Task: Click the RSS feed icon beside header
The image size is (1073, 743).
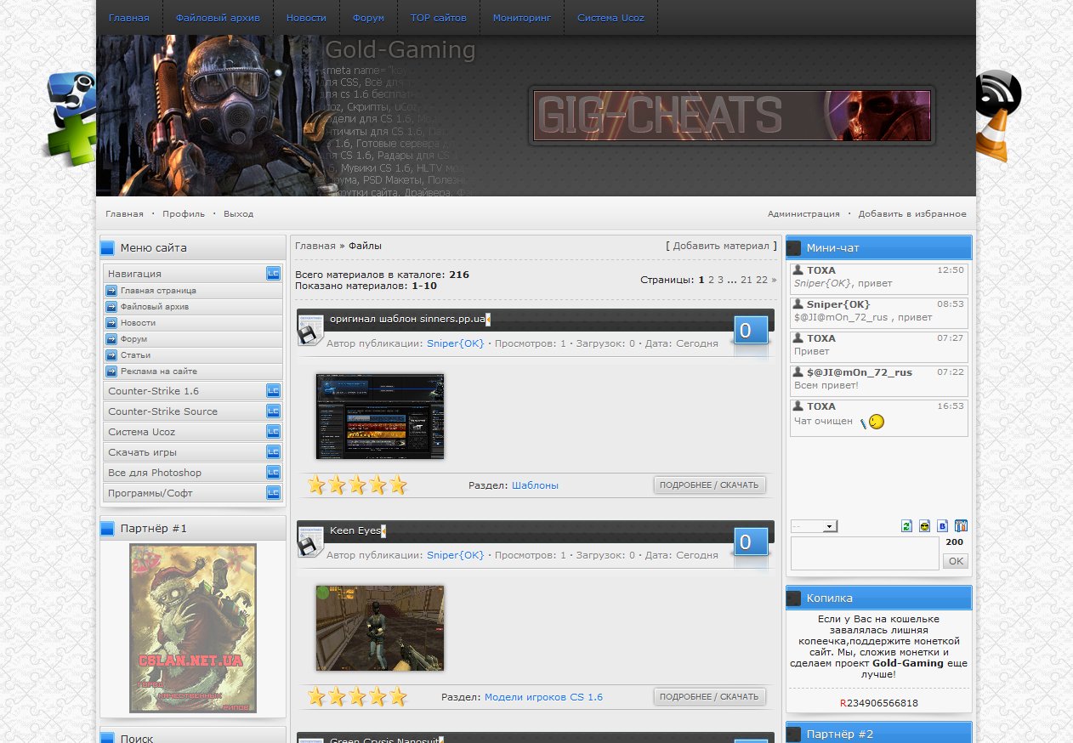Action: [x=997, y=94]
